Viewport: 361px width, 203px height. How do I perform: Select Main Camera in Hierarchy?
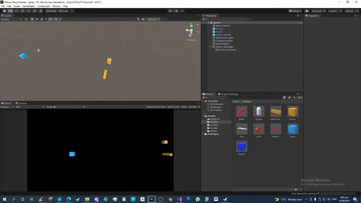223,26
